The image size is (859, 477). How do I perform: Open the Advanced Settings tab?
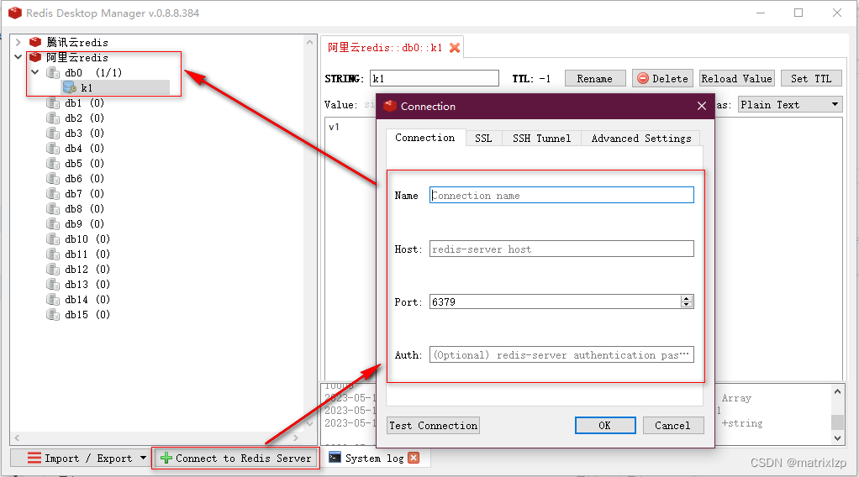coord(641,139)
